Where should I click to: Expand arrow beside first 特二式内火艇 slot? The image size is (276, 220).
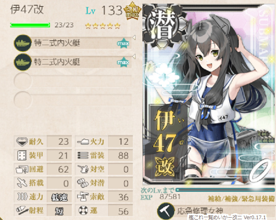point(134,37)
